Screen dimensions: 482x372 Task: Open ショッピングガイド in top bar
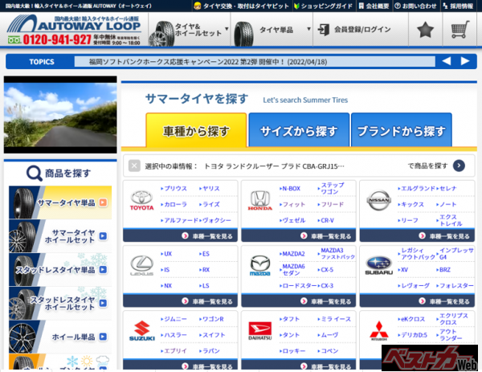(x=324, y=6)
